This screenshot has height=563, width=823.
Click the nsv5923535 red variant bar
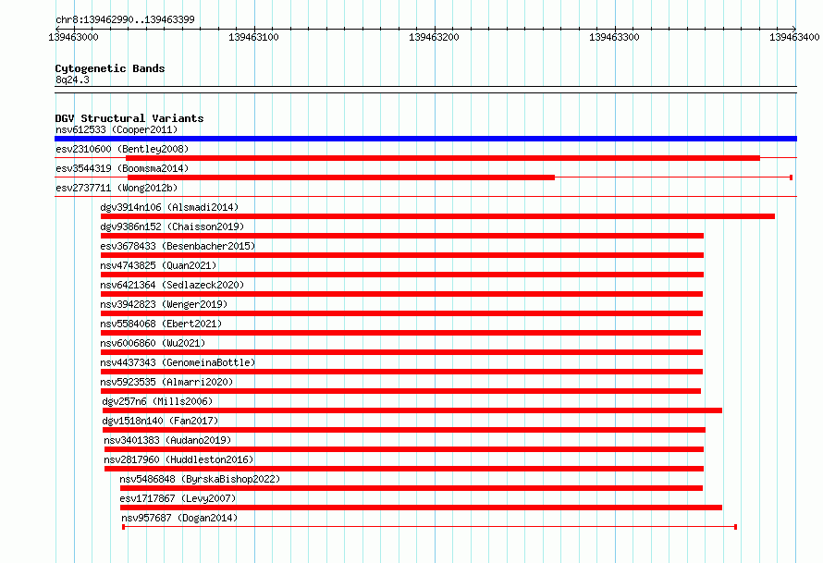[400, 391]
